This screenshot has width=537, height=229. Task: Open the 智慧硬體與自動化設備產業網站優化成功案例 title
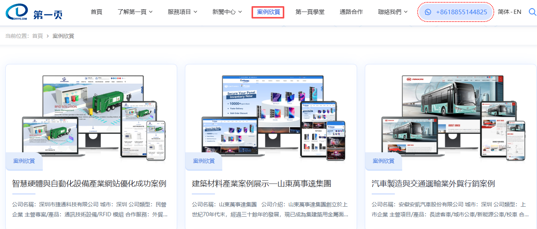pos(89,184)
